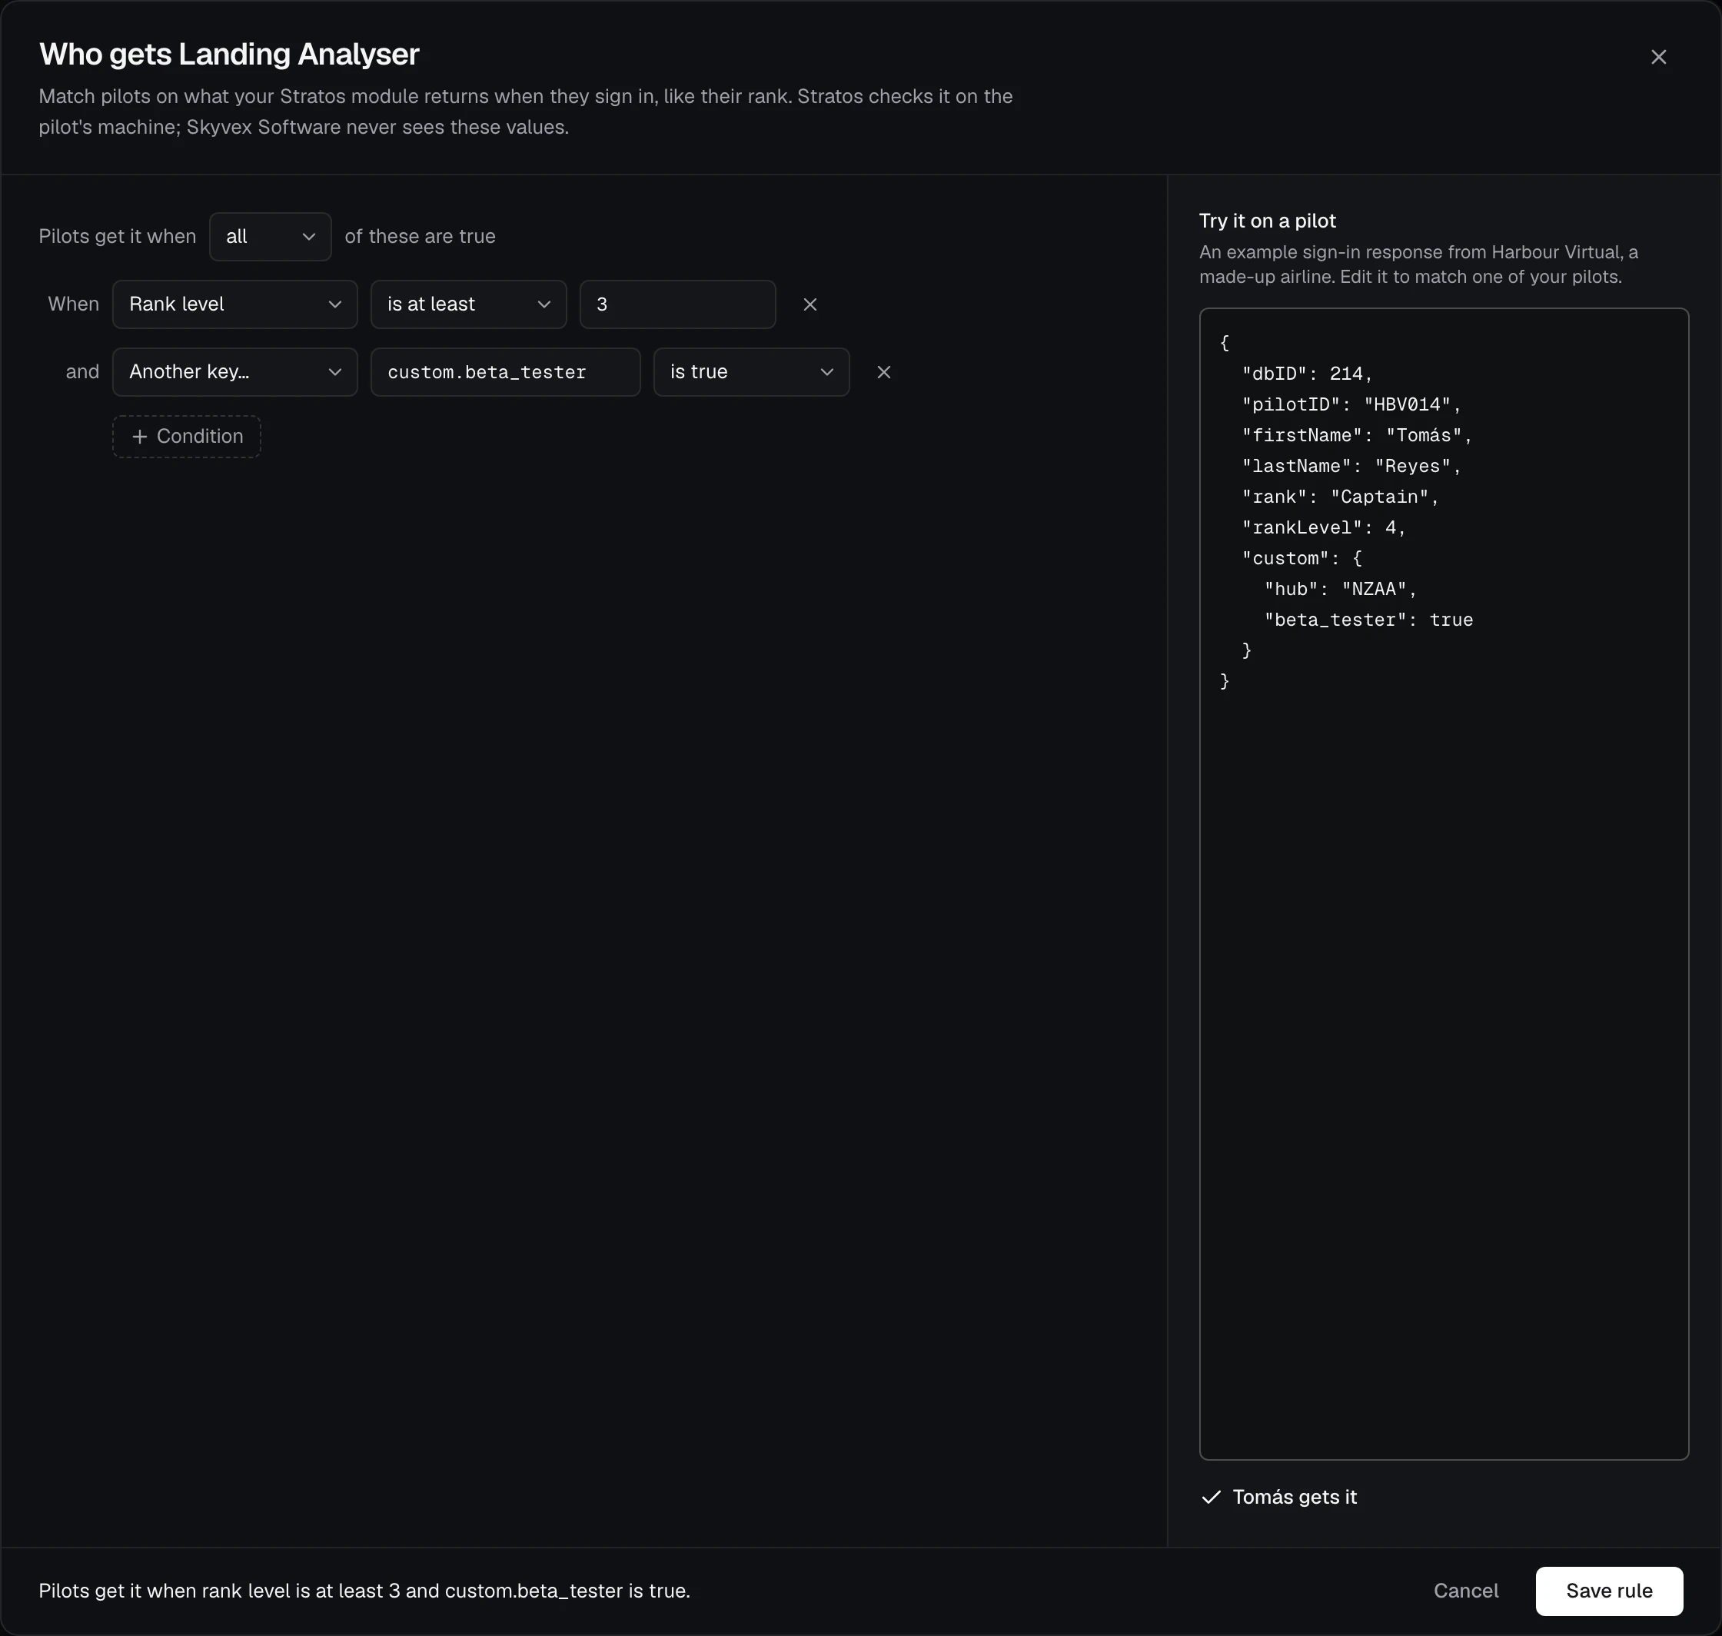Open the 'is true' operator dropdown
The width and height of the screenshot is (1722, 1636).
[752, 372]
